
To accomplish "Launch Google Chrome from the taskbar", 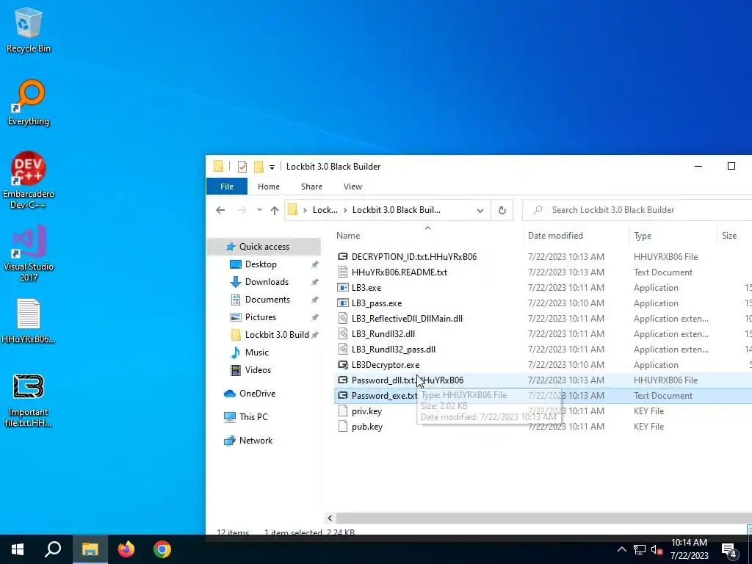I will coord(162,549).
